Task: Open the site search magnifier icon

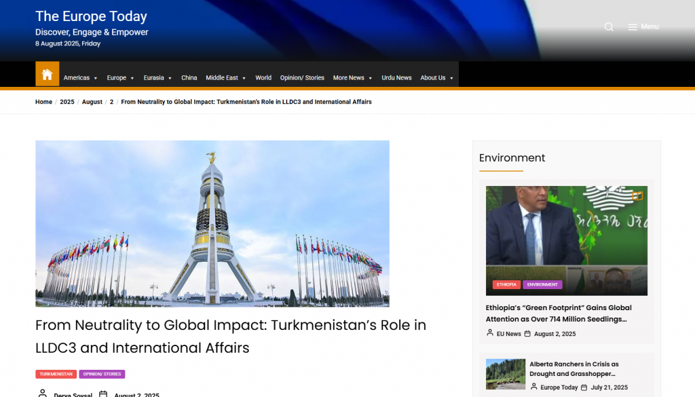Action: coord(609,26)
